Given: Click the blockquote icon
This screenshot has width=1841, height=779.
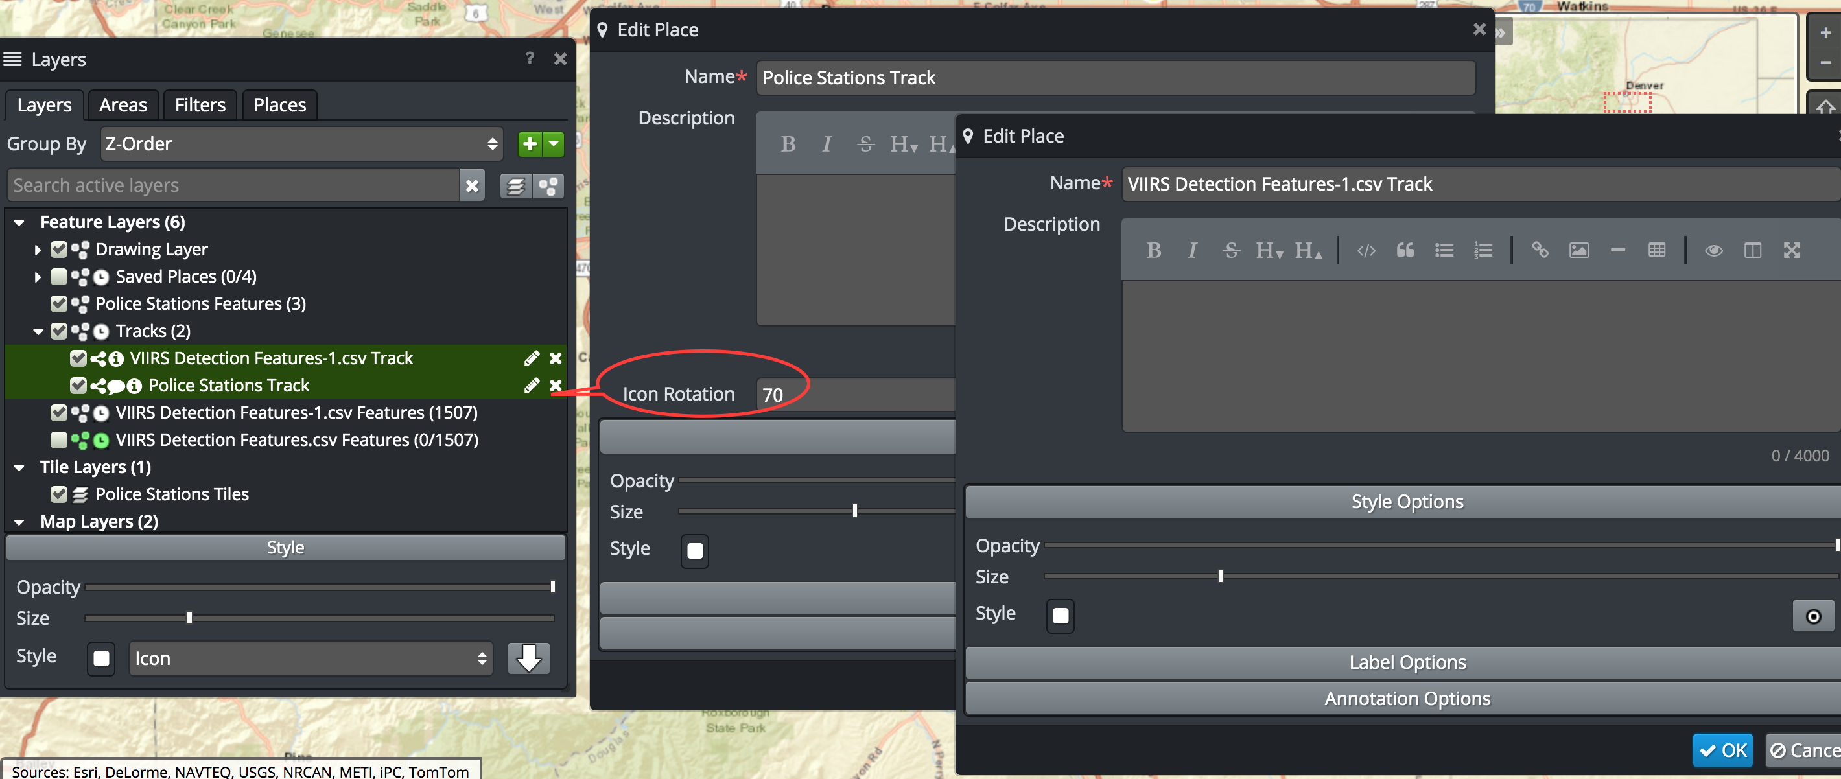Looking at the screenshot, I should [1404, 250].
